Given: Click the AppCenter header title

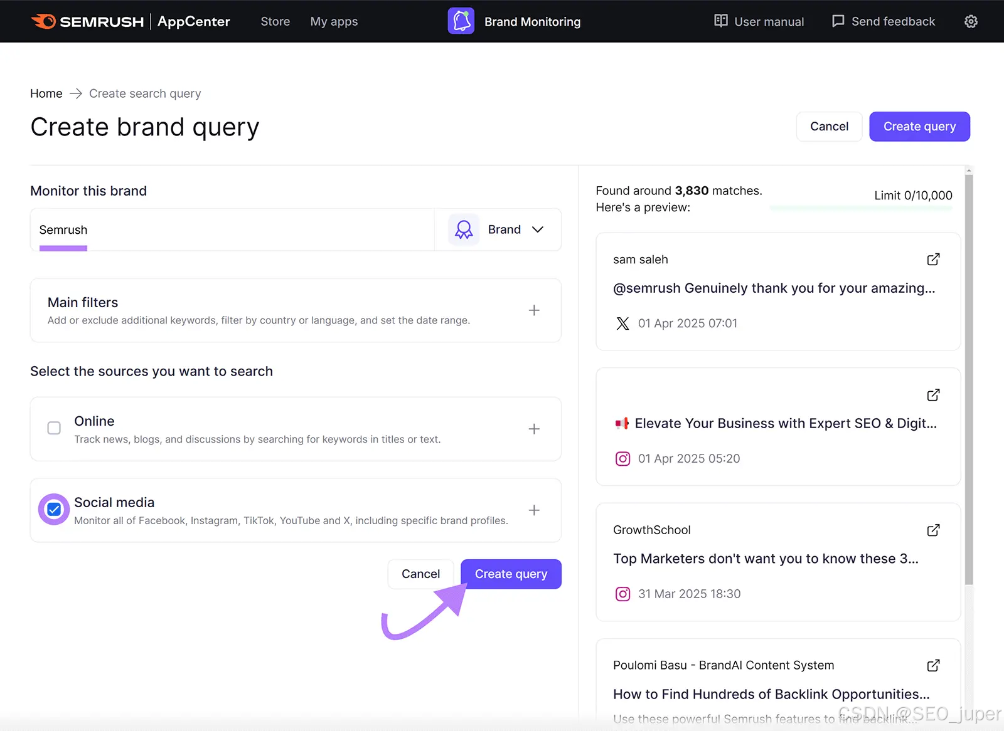Looking at the screenshot, I should click(x=193, y=21).
